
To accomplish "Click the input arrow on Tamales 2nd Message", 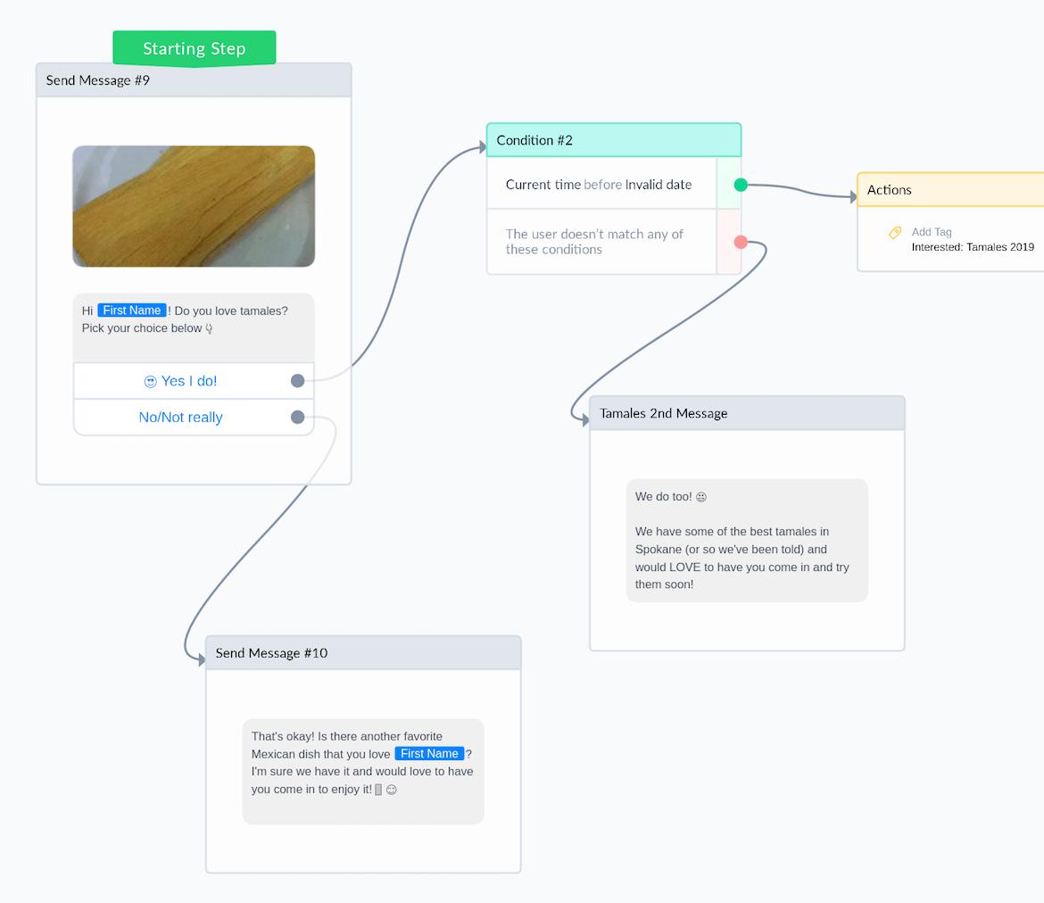I will tap(585, 420).
